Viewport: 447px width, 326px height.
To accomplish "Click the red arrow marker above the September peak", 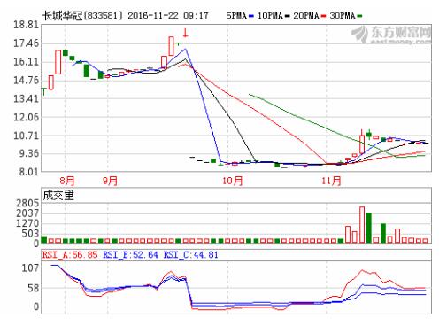I will 185,33.
